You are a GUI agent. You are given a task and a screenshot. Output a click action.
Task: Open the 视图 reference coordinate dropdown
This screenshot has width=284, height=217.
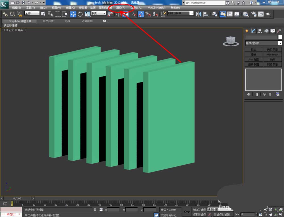pyautogui.click(x=99, y=13)
